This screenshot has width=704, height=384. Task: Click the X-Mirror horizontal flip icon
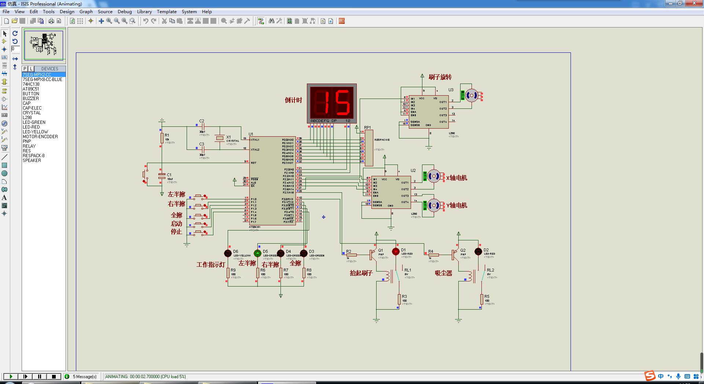click(x=15, y=59)
